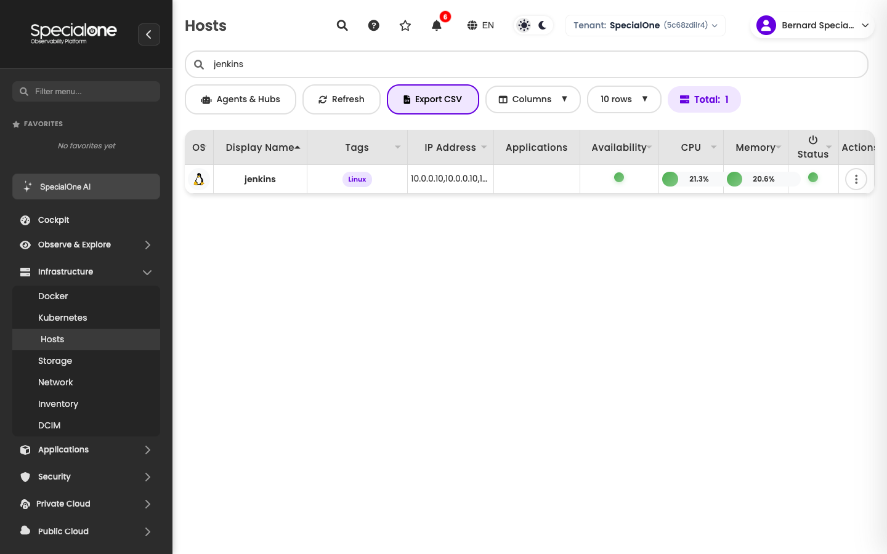Click the Agents & Hubs button
The width and height of the screenshot is (887, 554).
[x=241, y=99]
